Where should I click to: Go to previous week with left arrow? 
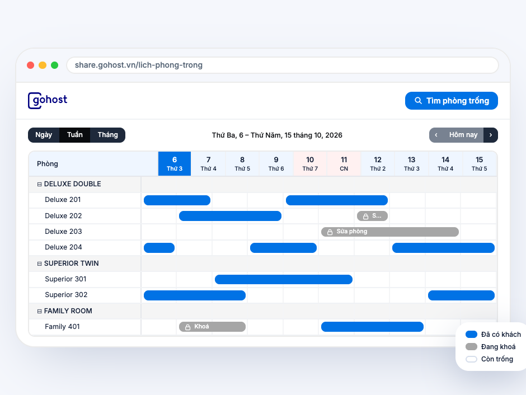click(436, 135)
